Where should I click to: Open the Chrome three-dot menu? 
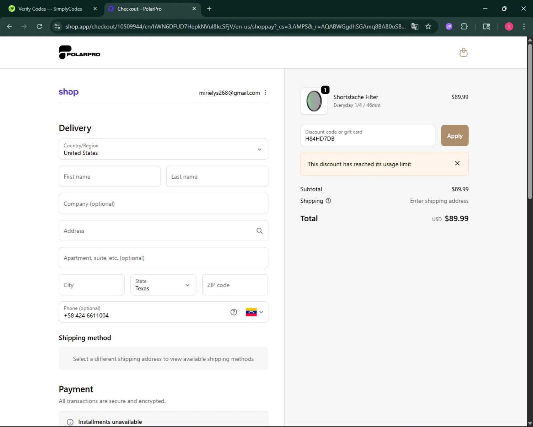524,26
